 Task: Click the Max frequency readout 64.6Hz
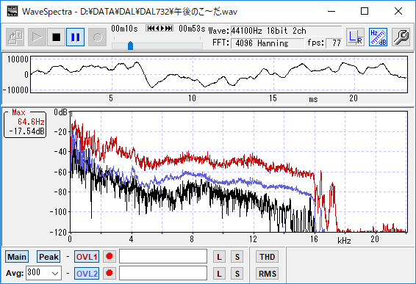coord(31,122)
